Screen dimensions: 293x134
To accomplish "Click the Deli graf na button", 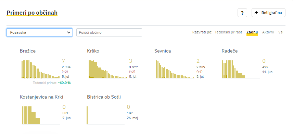I will pos(268,13).
